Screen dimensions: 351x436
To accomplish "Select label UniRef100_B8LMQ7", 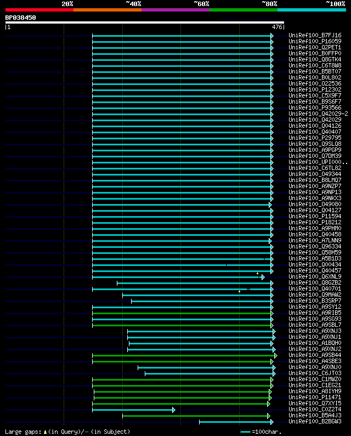I will tap(315, 180).
